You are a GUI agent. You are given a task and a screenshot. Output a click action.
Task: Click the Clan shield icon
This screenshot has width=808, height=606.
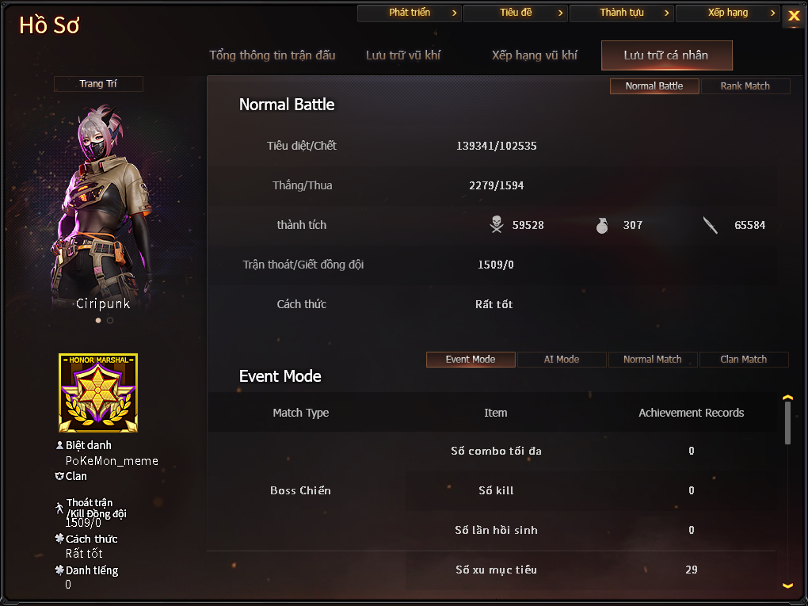point(59,476)
